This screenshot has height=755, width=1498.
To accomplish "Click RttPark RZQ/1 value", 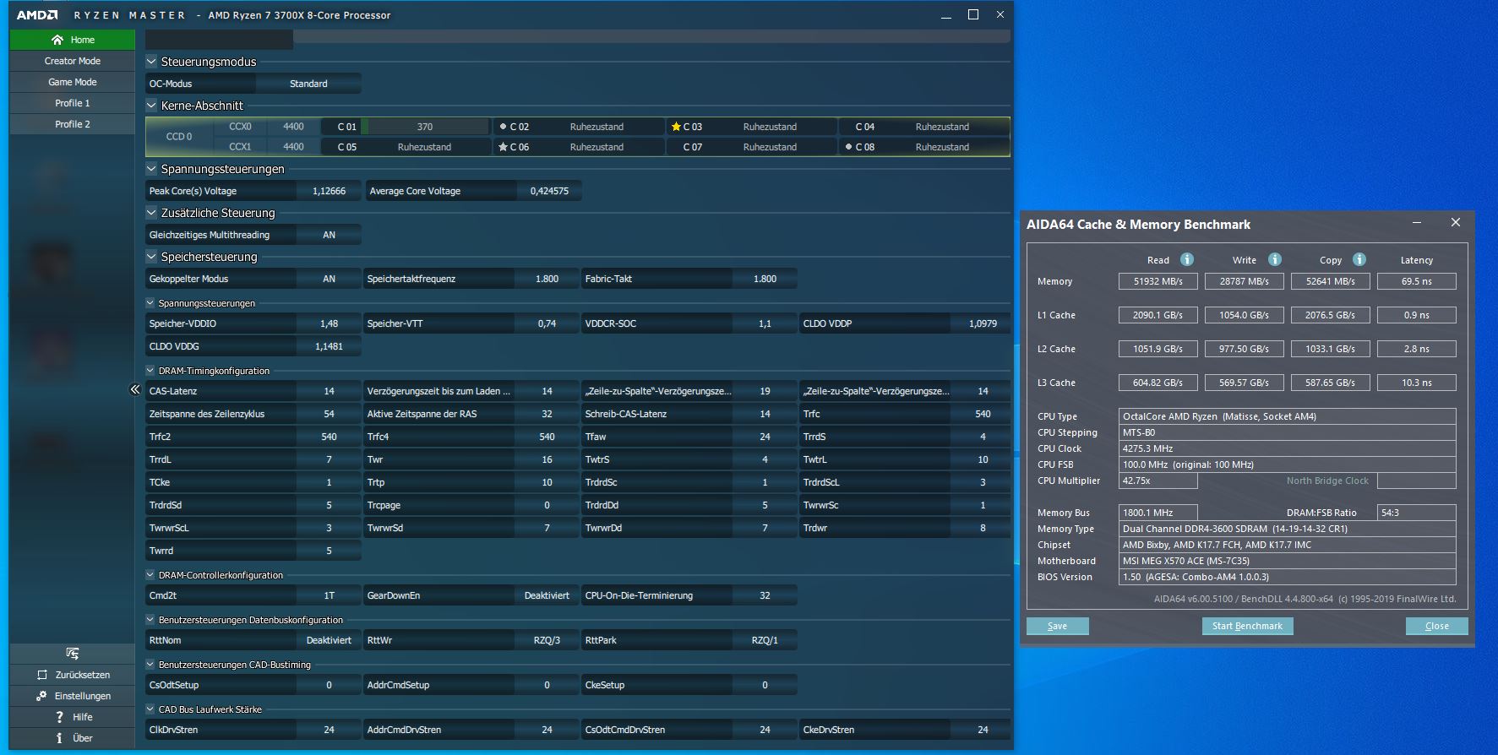I will pyautogui.click(x=765, y=640).
